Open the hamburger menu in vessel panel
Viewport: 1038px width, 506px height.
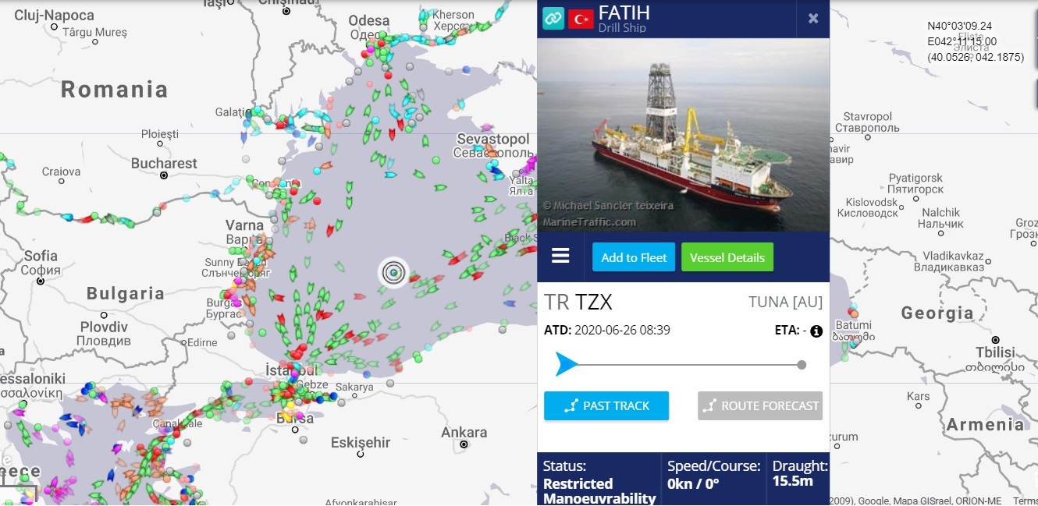[560, 256]
